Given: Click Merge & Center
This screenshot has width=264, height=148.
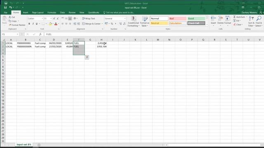Looking at the screenshot, I should pos(91,24).
